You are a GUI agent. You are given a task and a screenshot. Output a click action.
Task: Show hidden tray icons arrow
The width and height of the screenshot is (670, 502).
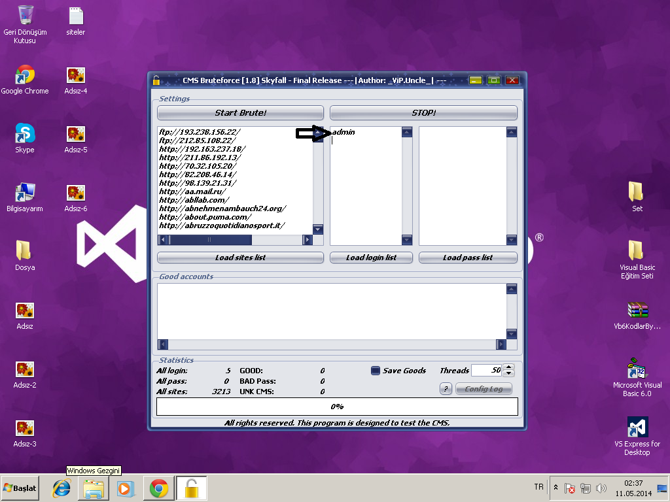click(556, 487)
